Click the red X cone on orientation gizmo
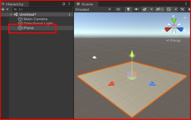This screenshot has width=191, height=120. point(168,29)
